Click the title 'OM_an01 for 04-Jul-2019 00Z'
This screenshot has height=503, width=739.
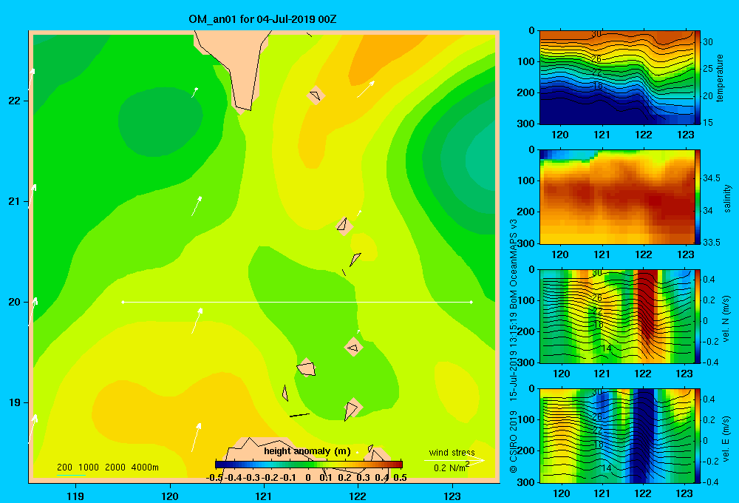tap(262, 19)
